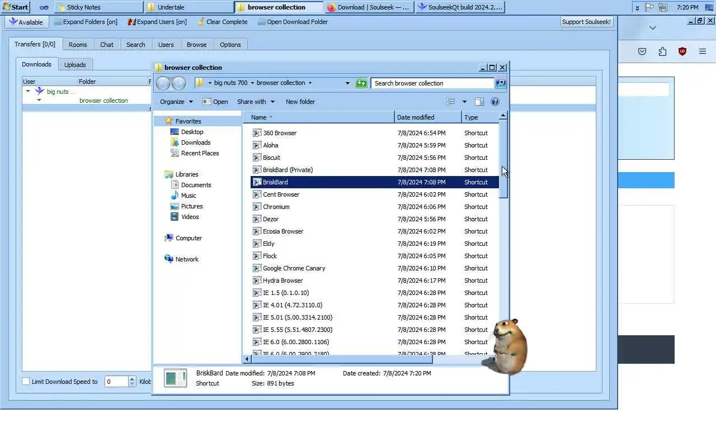Open the Share with dropdown
The image size is (716, 447).
256,102
